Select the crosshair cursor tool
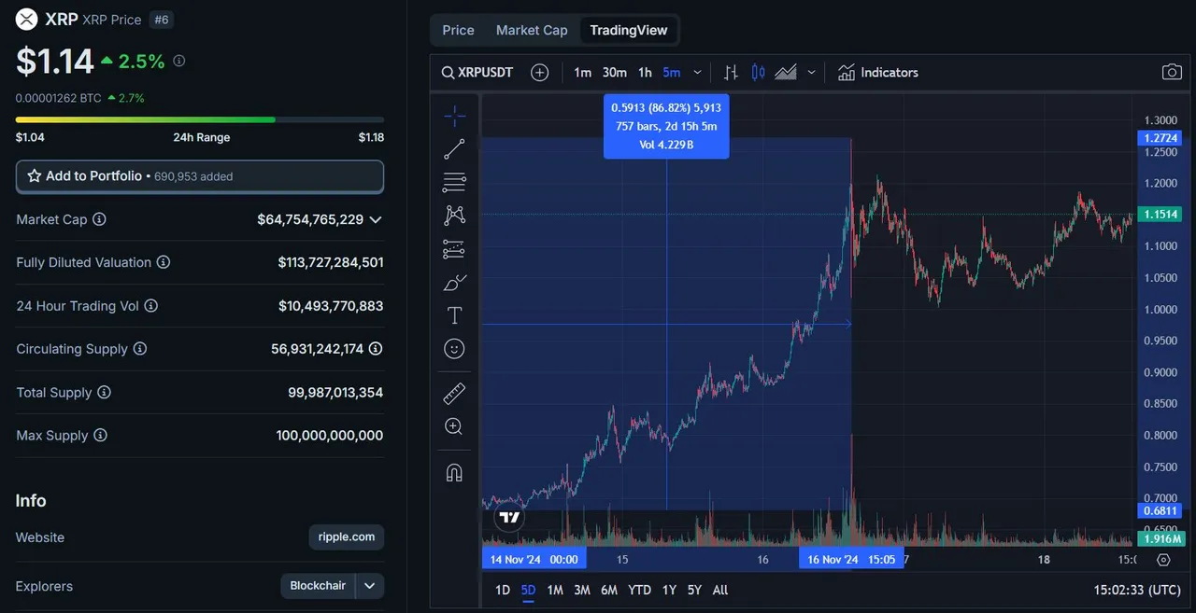This screenshot has height=613, width=1196. click(x=454, y=117)
